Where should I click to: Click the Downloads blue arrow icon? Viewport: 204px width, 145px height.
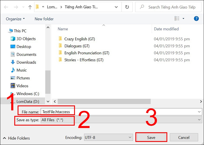[13, 62]
